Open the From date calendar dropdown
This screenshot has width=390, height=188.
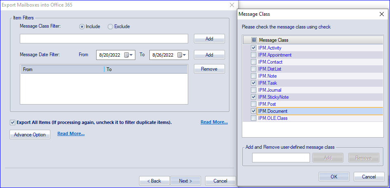129,55
